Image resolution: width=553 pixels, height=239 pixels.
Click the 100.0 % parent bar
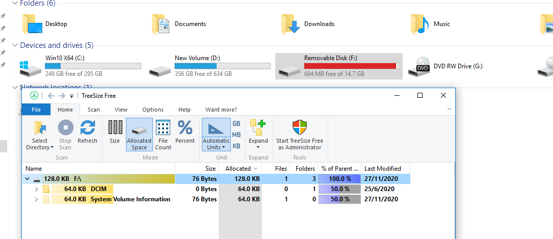[339, 179]
